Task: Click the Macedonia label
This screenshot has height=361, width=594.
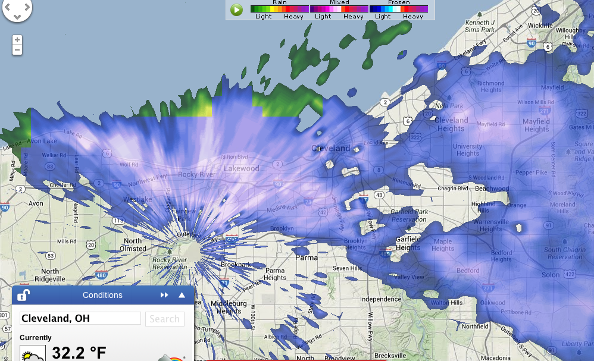Action: click(x=496, y=358)
